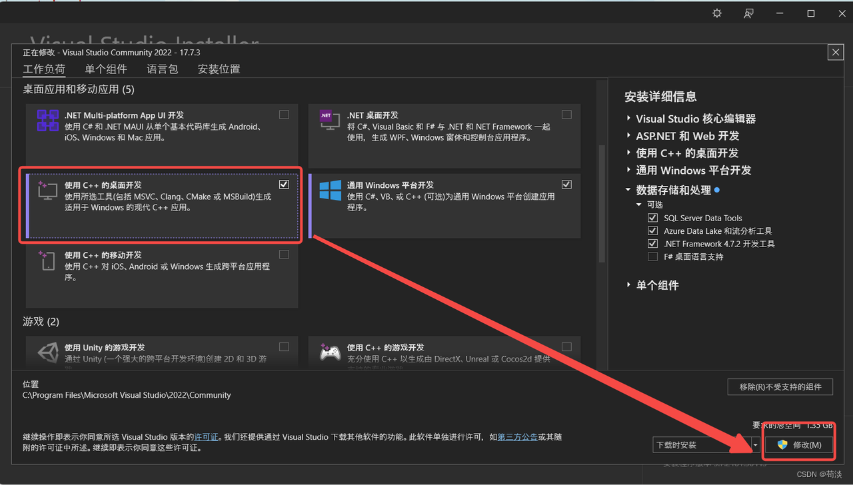Expand 单个组件 in install details

tap(628, 285)
